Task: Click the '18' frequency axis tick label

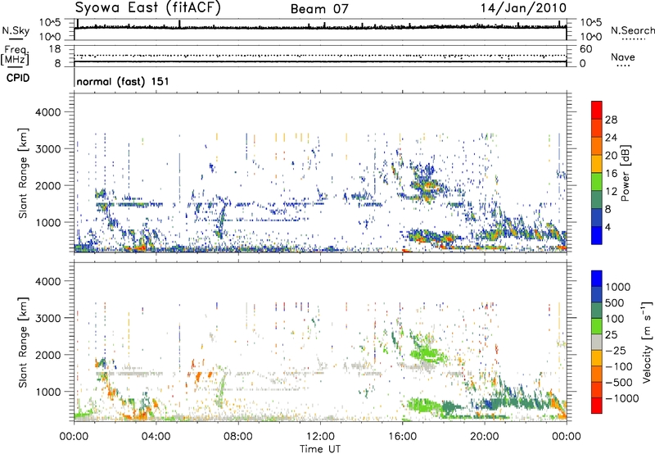Action: point(55,49)
